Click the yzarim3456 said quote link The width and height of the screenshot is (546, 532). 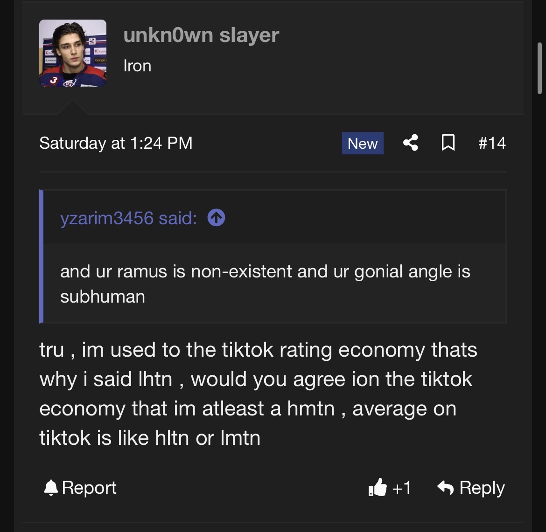click(128, 218)
